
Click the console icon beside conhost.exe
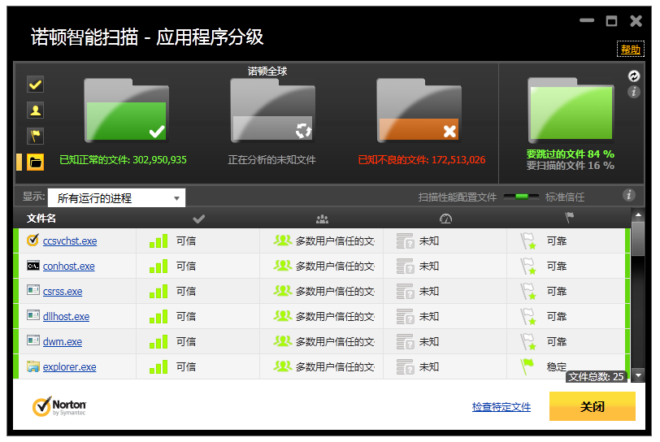tap(33, 266)
